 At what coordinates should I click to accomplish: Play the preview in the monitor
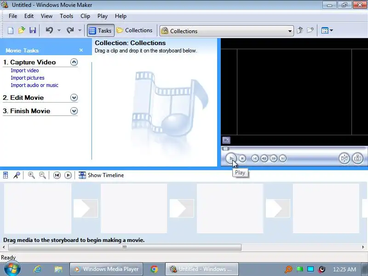click(x=231, y=158)
